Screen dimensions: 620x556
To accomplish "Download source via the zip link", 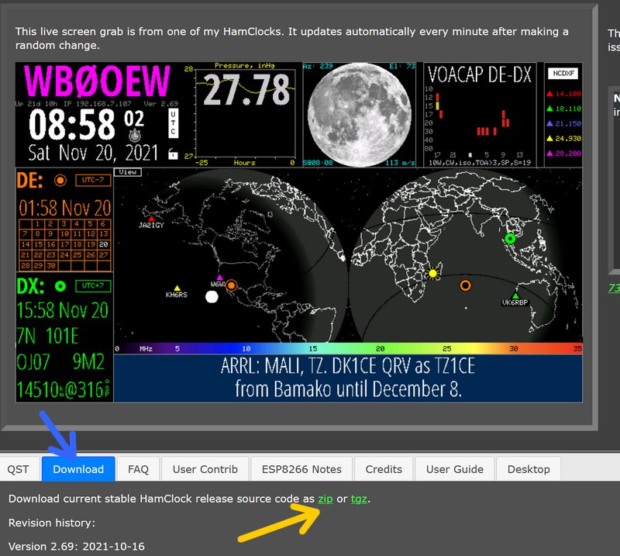I will coord(325,499).
